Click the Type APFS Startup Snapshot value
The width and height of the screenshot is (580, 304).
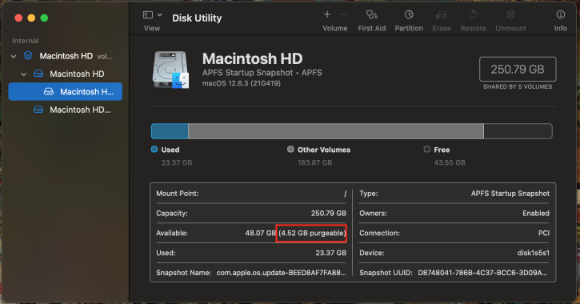click(510, 194)
